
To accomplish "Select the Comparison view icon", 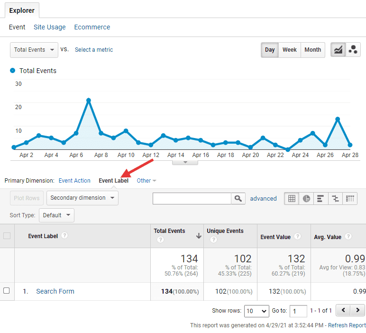I will click(x=335, y=198).
